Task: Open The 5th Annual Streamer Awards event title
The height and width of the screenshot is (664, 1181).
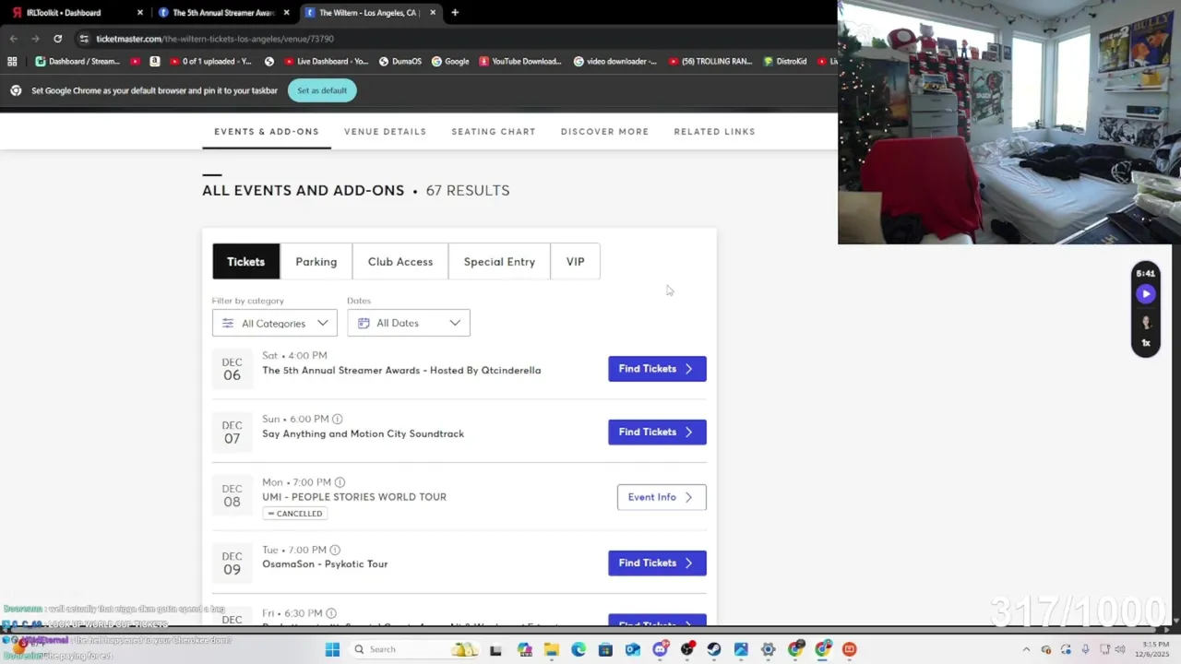Action: 401,371
